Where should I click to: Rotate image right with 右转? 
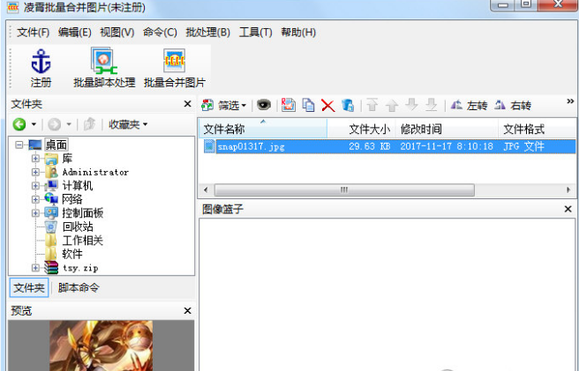coord(513,106)
